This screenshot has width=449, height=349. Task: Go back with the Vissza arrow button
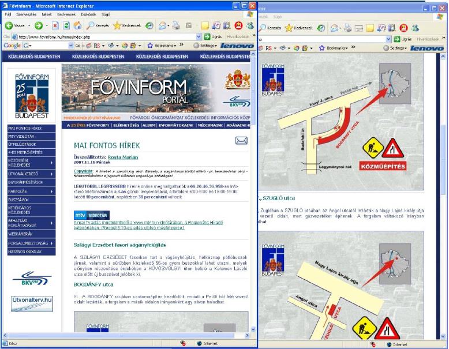pyautogui.click(x=15, y=26)
